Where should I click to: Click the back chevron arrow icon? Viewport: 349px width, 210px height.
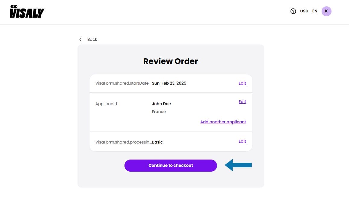[80, 40]
